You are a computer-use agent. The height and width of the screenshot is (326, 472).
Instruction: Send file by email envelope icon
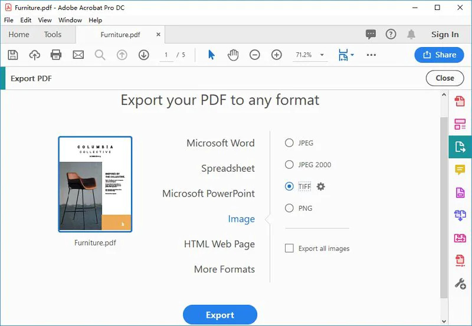(78, 55)
